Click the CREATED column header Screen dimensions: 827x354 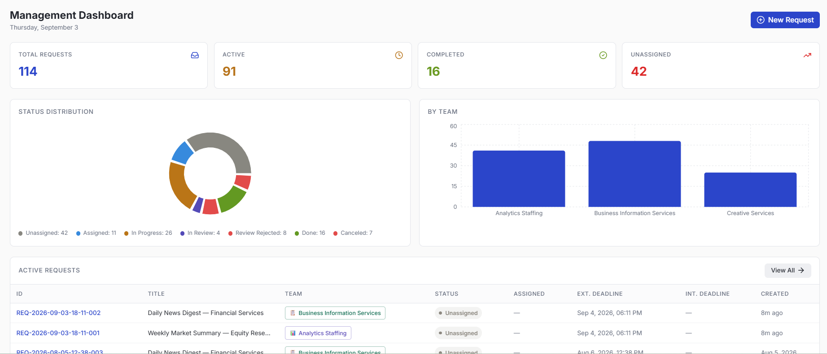pyautogui.click(x=774, y=294)
